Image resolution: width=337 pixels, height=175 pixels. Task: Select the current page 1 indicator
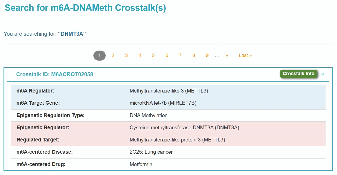[x=99, y=55]
